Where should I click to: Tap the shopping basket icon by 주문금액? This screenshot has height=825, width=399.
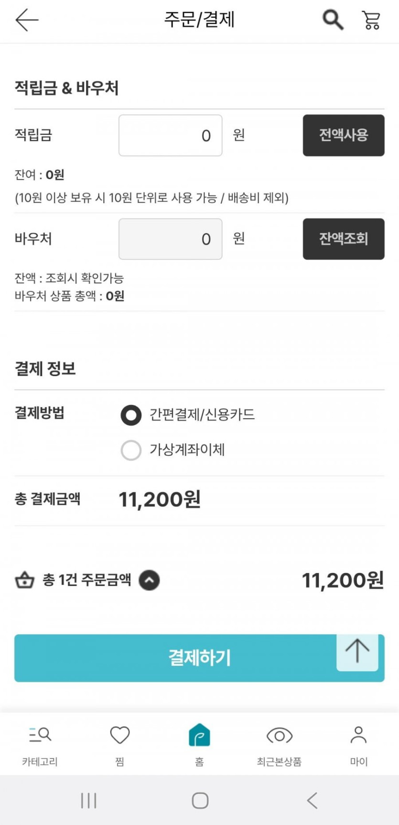pyautogui.click(x=25, y=580)
